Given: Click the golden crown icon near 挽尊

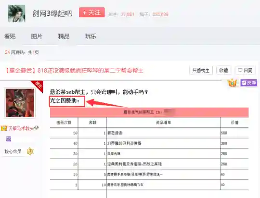Looking at the screenshot, I should 232,83.
